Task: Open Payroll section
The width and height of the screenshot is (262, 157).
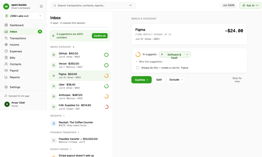Action: (x=23, y=70)
